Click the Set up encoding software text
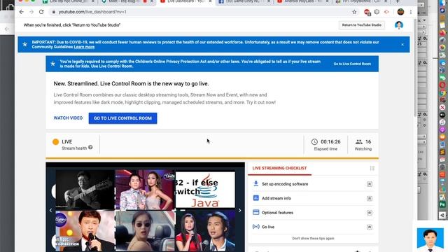The width and height of the screenshot is (448, 252). (285, 184)
